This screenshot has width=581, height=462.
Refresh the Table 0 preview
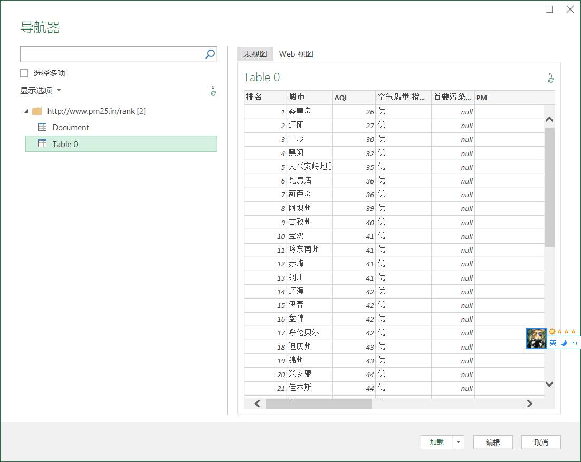[549, 78]
